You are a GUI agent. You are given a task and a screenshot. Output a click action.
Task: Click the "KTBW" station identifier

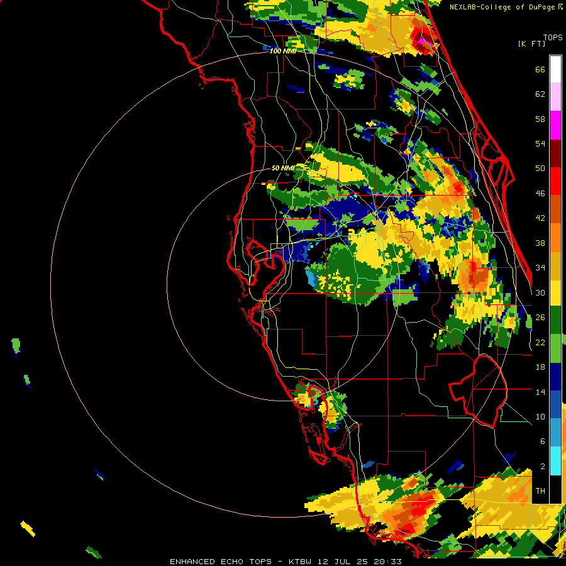[299, 562]
